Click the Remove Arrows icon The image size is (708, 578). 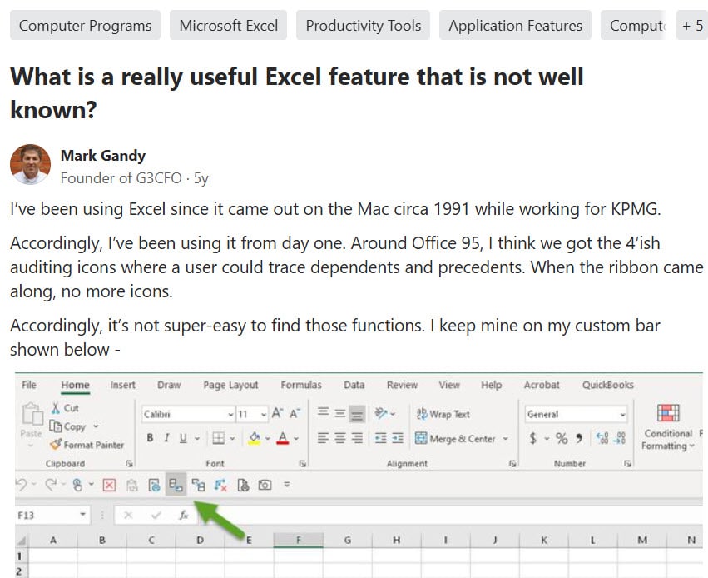(x=220, y=485)
